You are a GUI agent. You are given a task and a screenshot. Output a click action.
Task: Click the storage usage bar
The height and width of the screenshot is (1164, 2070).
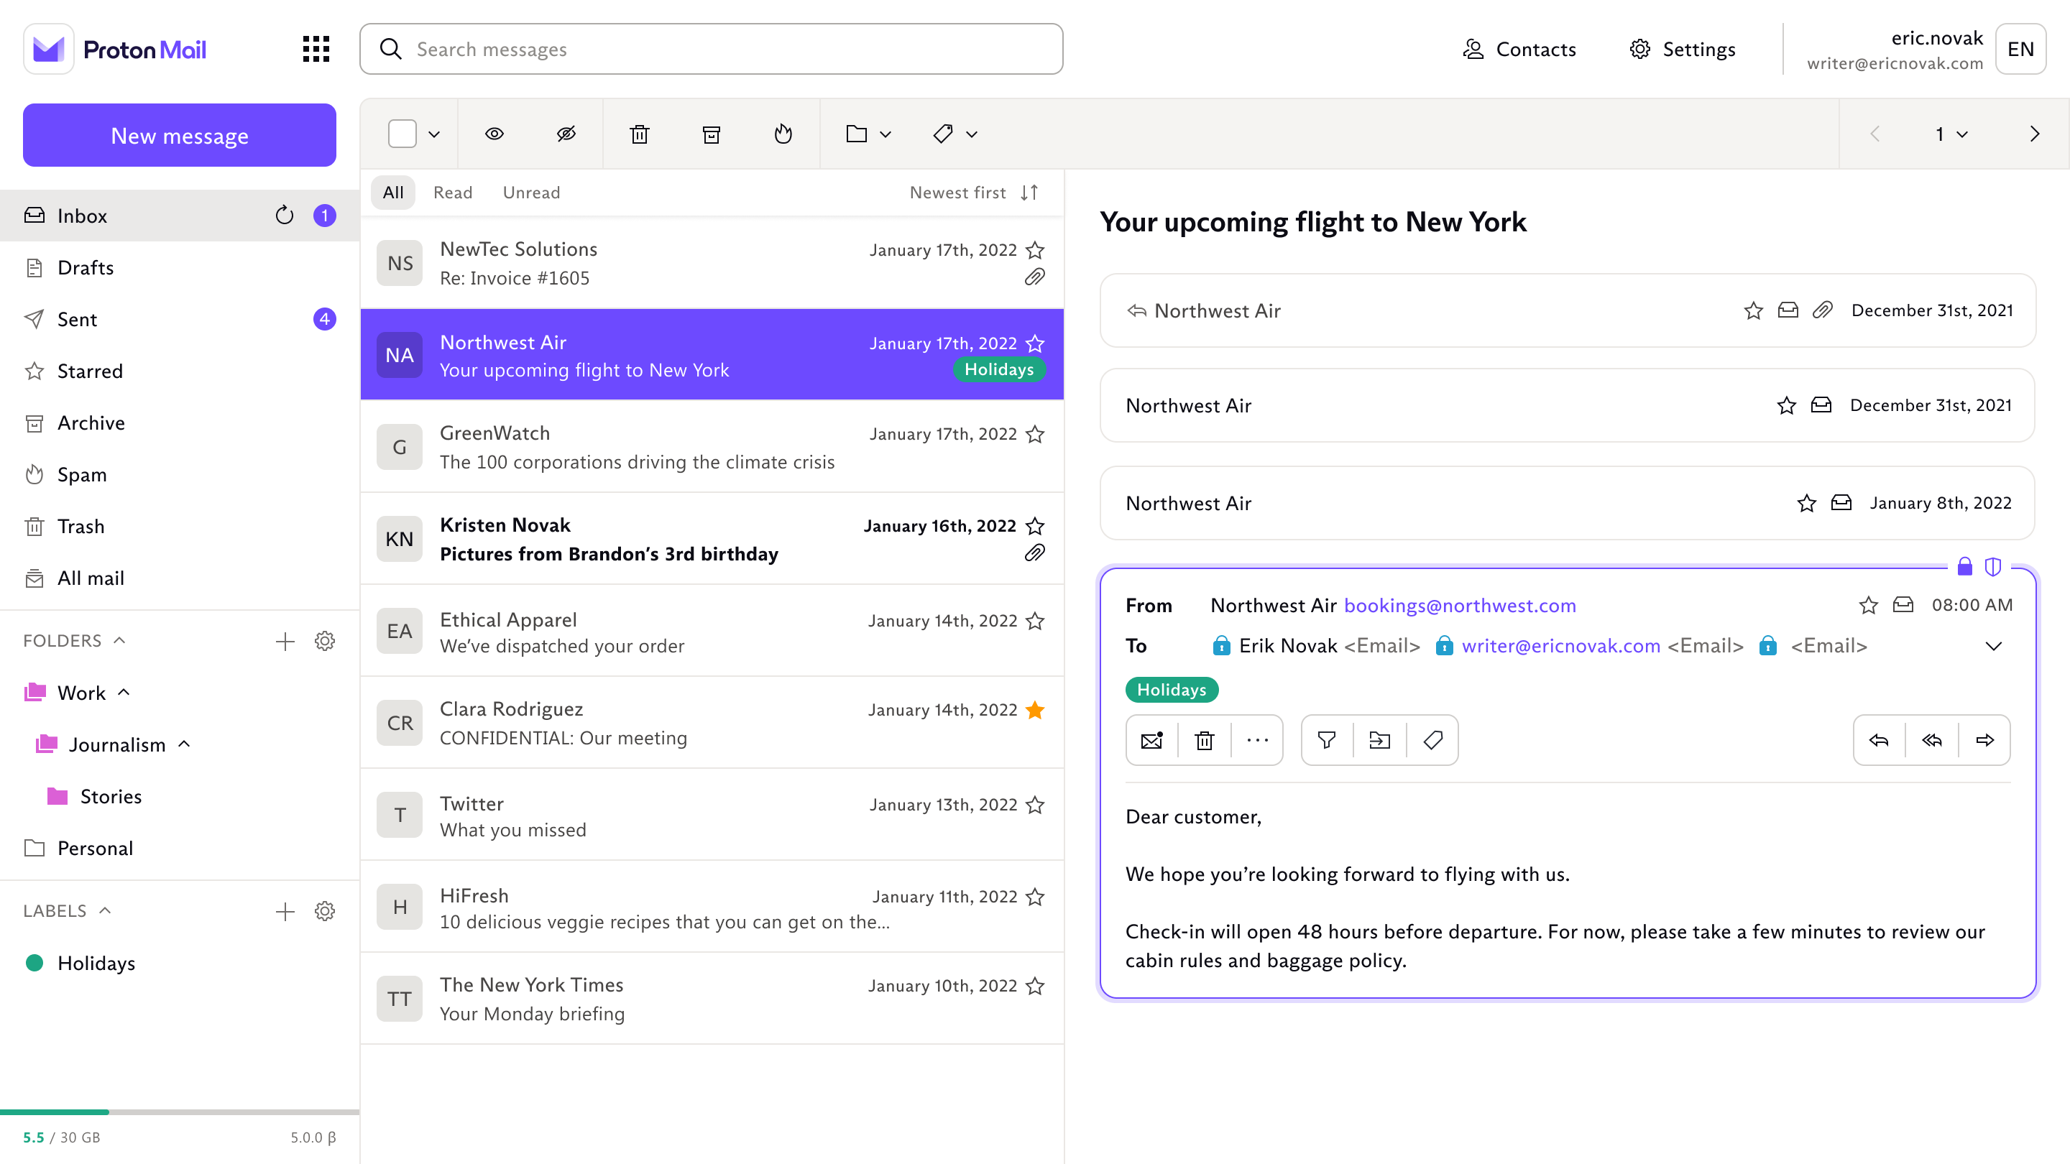[179, 1112]
